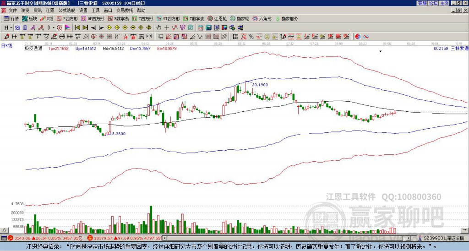This screenshot has width=469, height=251.
Task: Open 赢家服务 from toolbar
Action: (287, 18)
